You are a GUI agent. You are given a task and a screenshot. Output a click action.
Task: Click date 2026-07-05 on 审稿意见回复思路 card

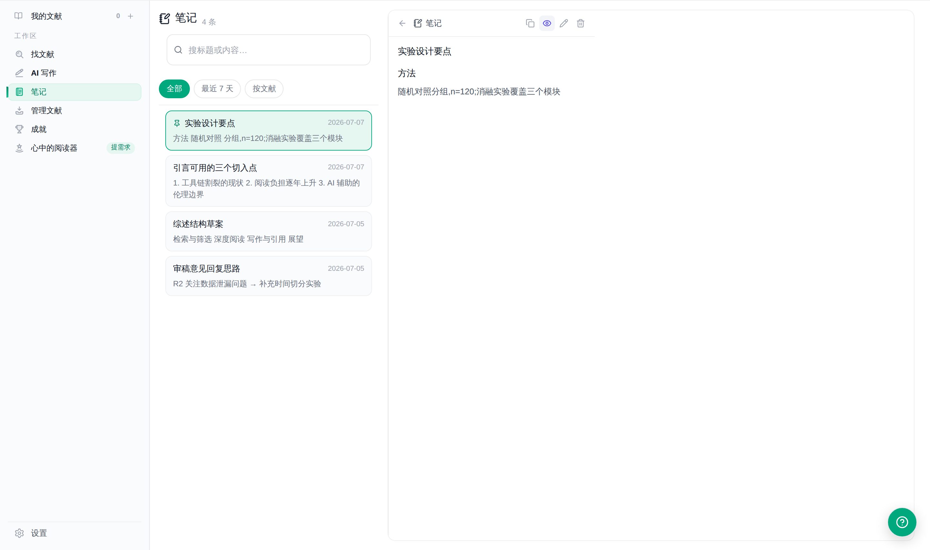pyautogui.click(x=346, y=268)
